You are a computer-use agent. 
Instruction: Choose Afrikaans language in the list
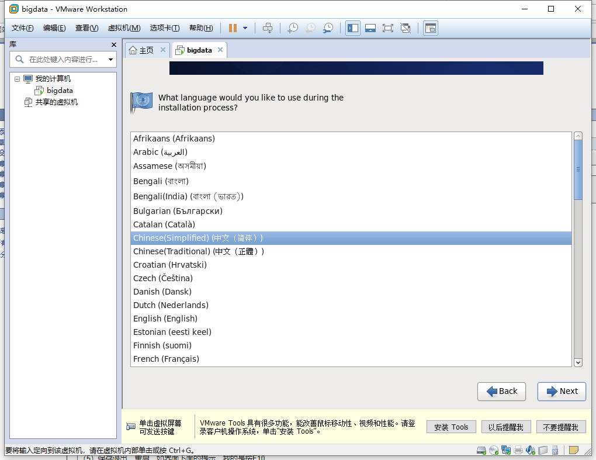[x=351, y=139]
